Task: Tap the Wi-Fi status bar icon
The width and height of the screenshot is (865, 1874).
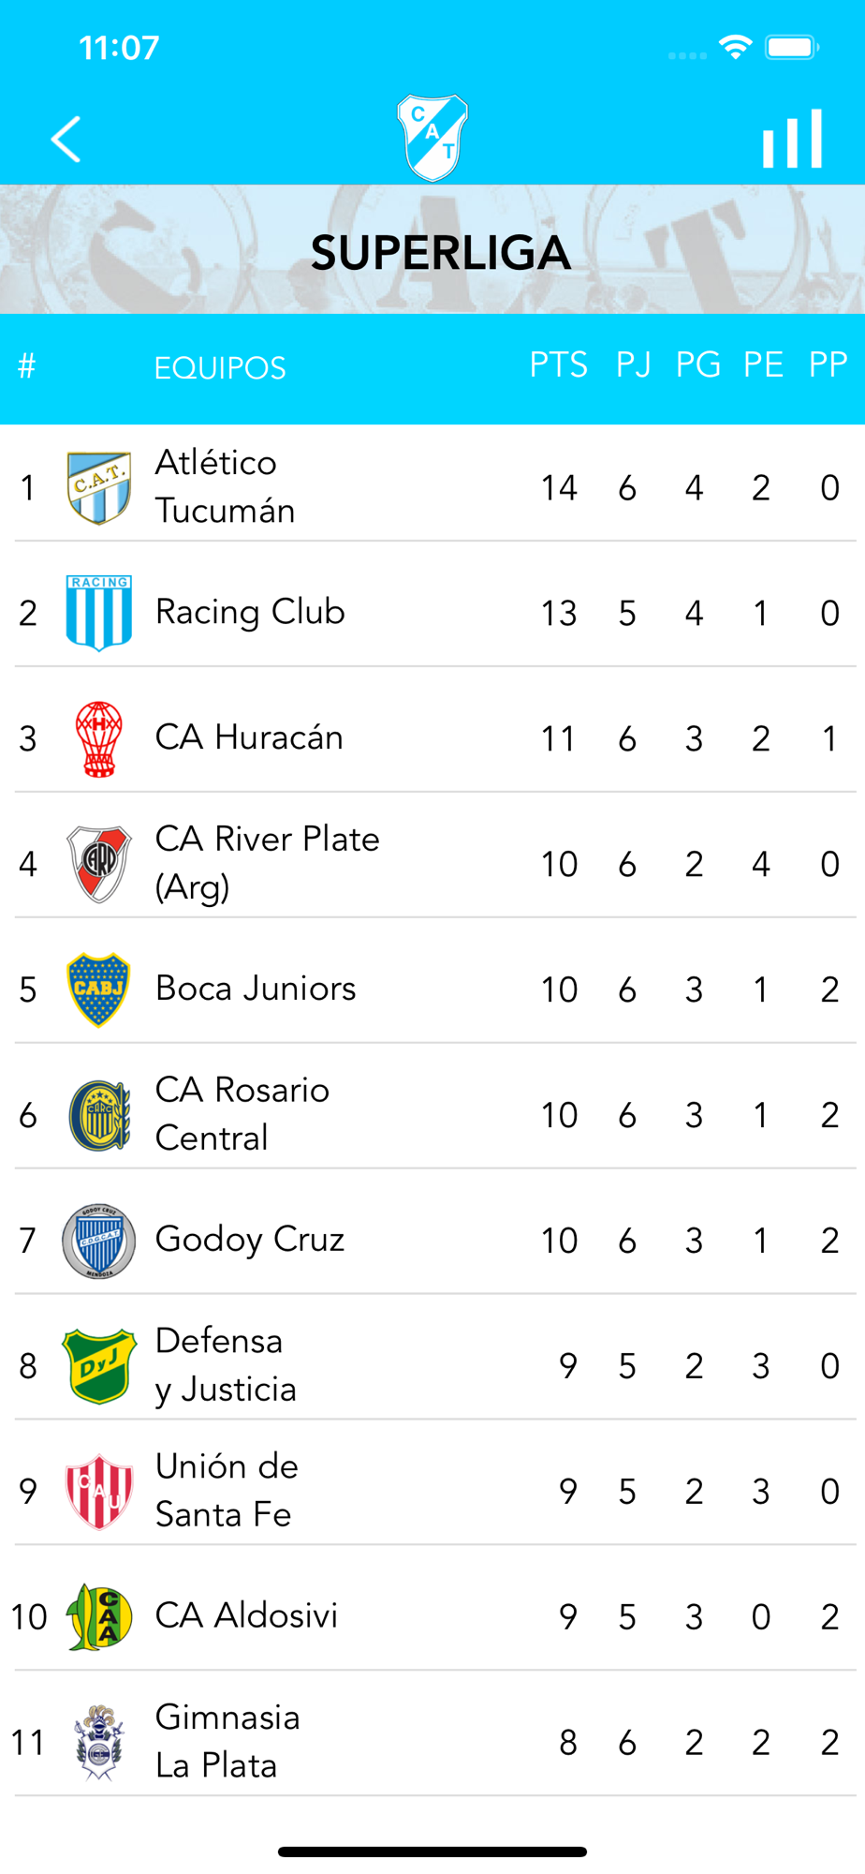Action: (736, 47)
